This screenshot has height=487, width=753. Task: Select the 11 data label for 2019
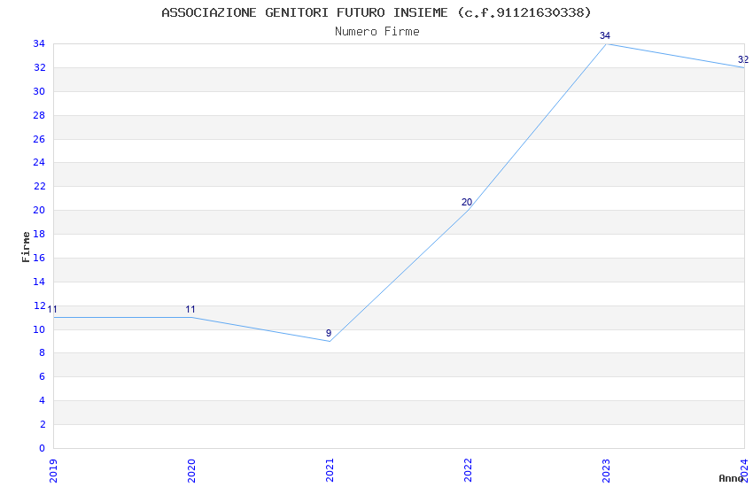click(x=52, y=310)
